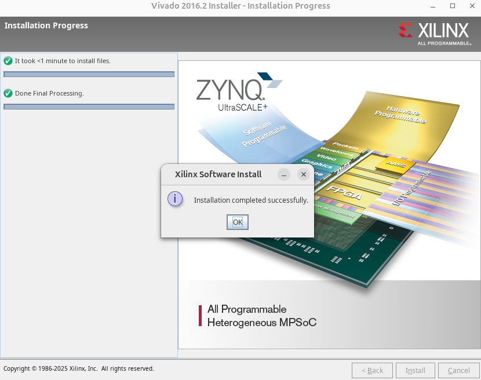The image size is (481, 380).
Task: Click the Final Processing progress bar
Action: pos(89,107)
